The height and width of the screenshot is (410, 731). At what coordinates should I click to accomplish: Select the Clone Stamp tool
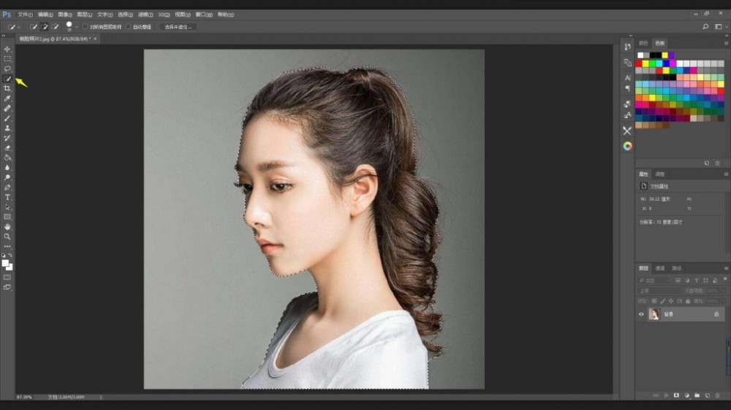click(7, 128)
